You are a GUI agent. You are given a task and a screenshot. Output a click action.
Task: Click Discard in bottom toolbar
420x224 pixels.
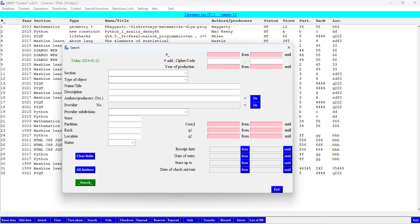point(225,220)
